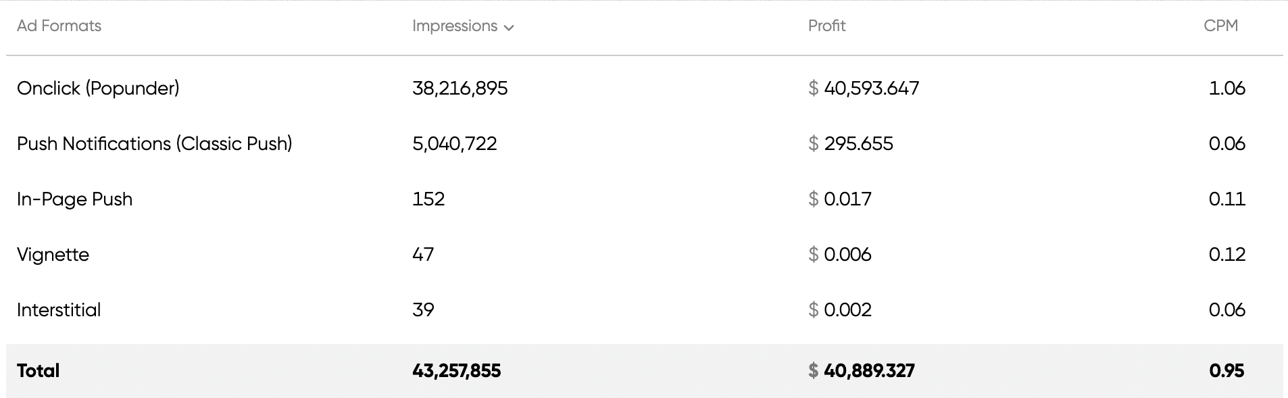Select the Vignette ad format row

tap(53, 254)
